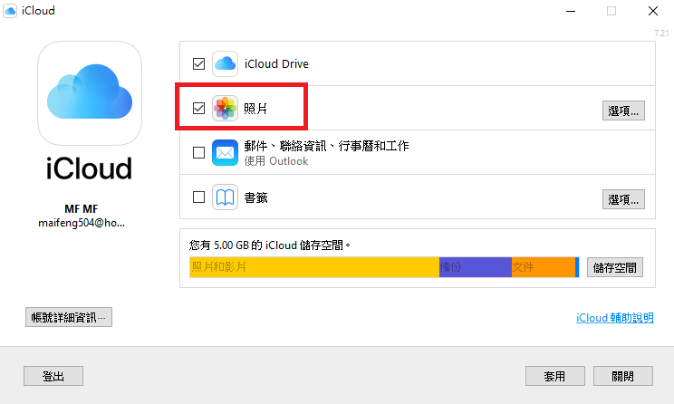Click the 套用 button
This screenshot has width=674, height=404.
555,376
